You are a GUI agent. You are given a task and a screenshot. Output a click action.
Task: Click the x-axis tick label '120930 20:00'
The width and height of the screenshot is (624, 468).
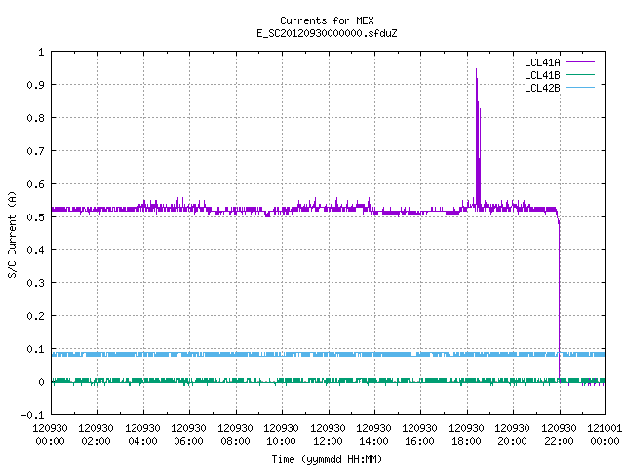click(512, 435)
